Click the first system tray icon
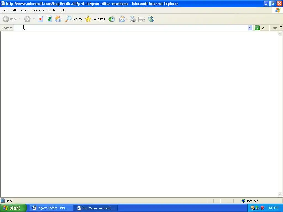This screenshot has height=212, width=283. 253,208
